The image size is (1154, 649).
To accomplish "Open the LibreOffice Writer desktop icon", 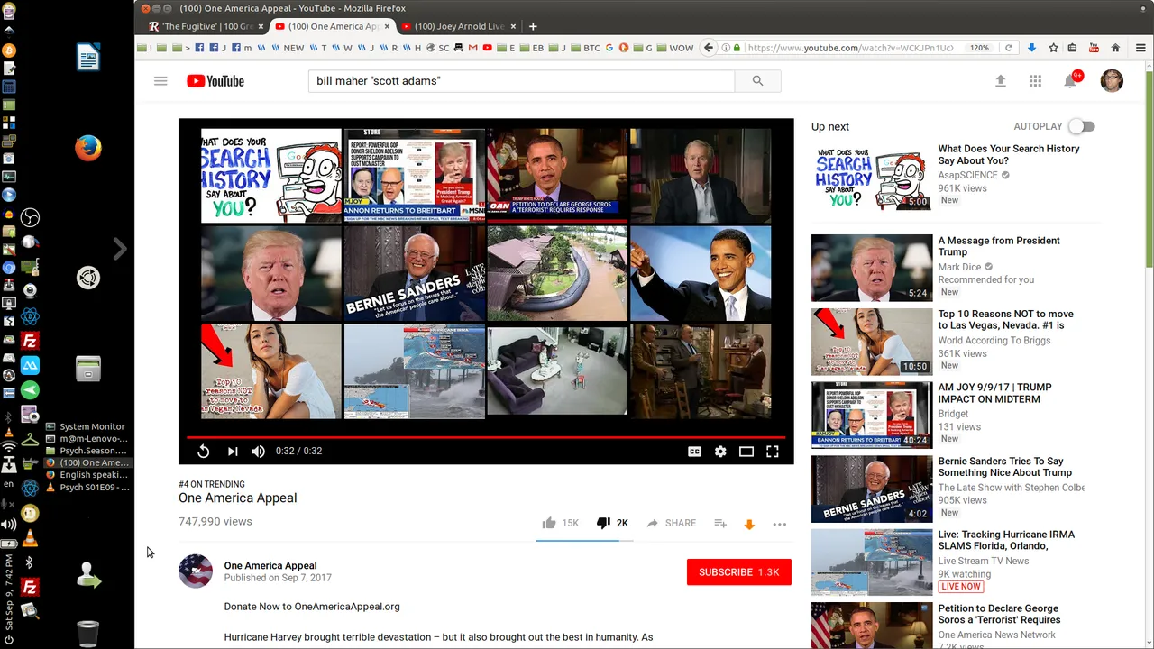I will click(88, 58).
